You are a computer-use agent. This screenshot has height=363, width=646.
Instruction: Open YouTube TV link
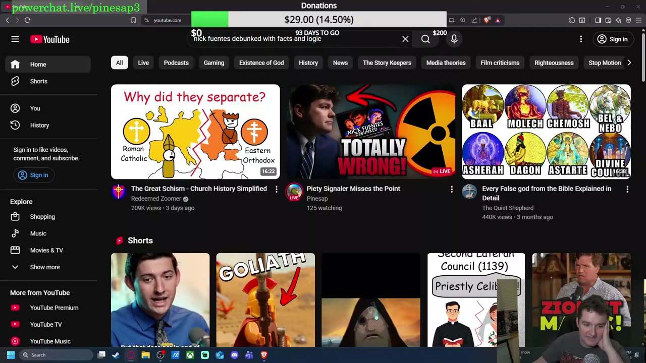[48, 325]
